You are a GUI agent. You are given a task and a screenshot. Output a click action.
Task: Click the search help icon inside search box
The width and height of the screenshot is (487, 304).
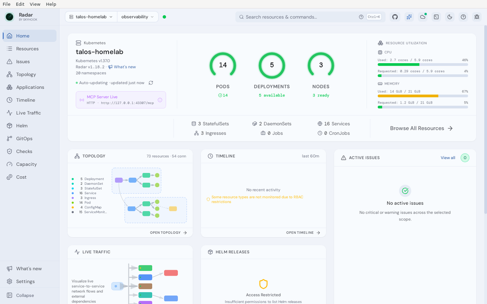[361, 17]
